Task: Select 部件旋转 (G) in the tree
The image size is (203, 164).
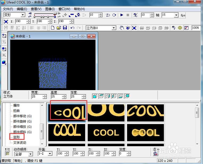Action: 22,121
